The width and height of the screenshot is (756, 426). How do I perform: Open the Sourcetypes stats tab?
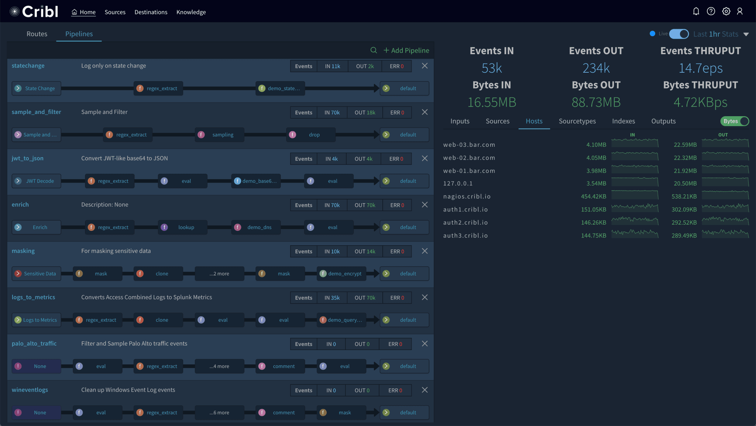point(577,121)
